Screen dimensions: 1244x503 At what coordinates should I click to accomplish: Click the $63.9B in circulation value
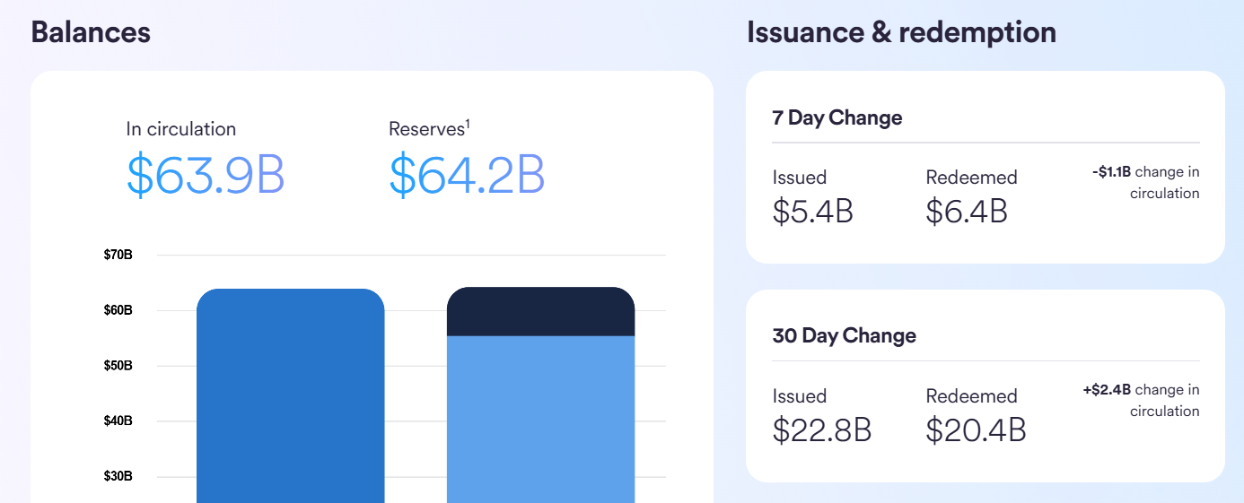pyautogui.click(x=206, y=176)
